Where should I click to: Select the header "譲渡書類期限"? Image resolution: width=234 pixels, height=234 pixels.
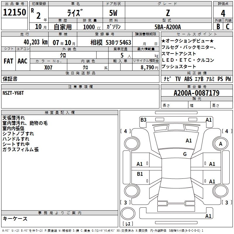point(146,34)
